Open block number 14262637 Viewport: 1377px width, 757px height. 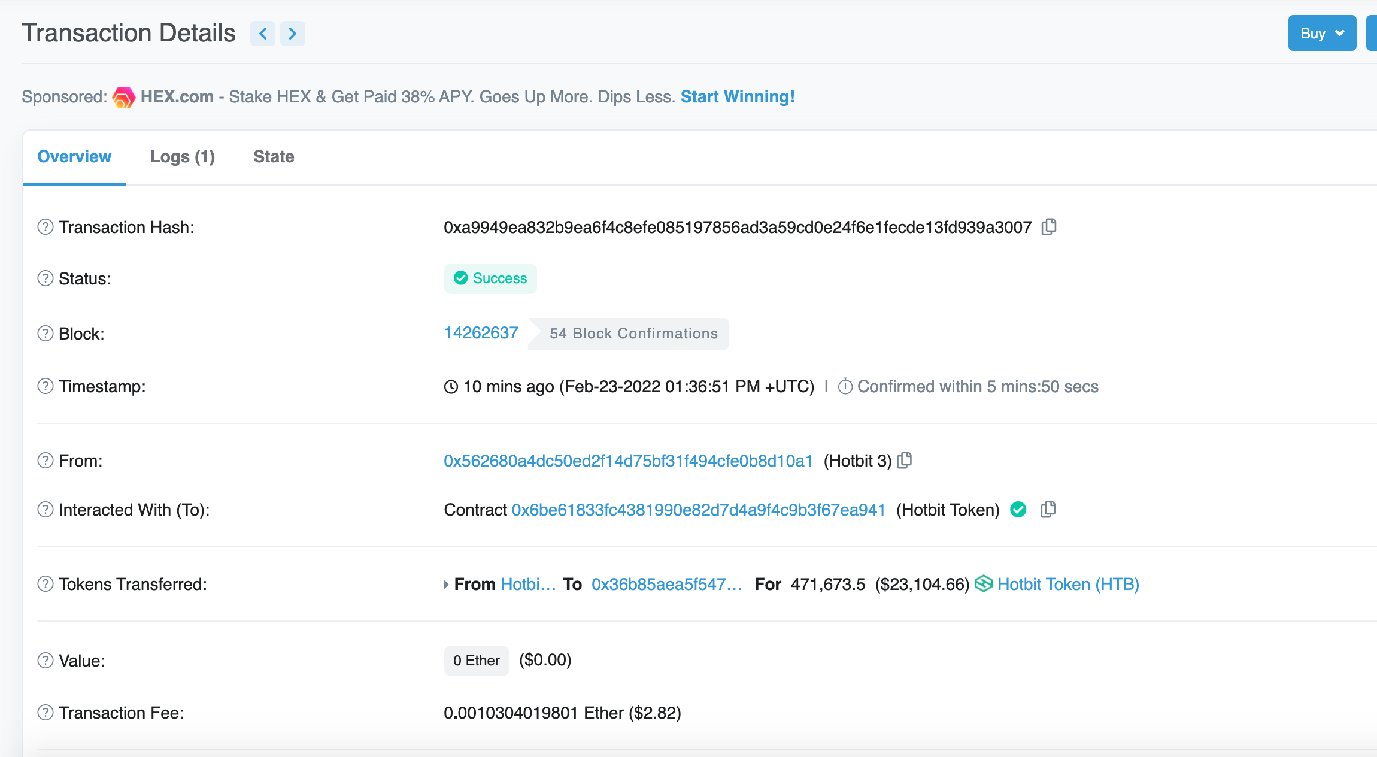481,333
